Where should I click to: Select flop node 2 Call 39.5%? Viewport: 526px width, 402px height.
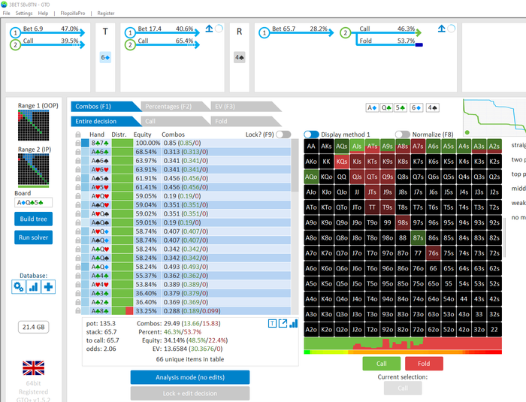(47, 43)
